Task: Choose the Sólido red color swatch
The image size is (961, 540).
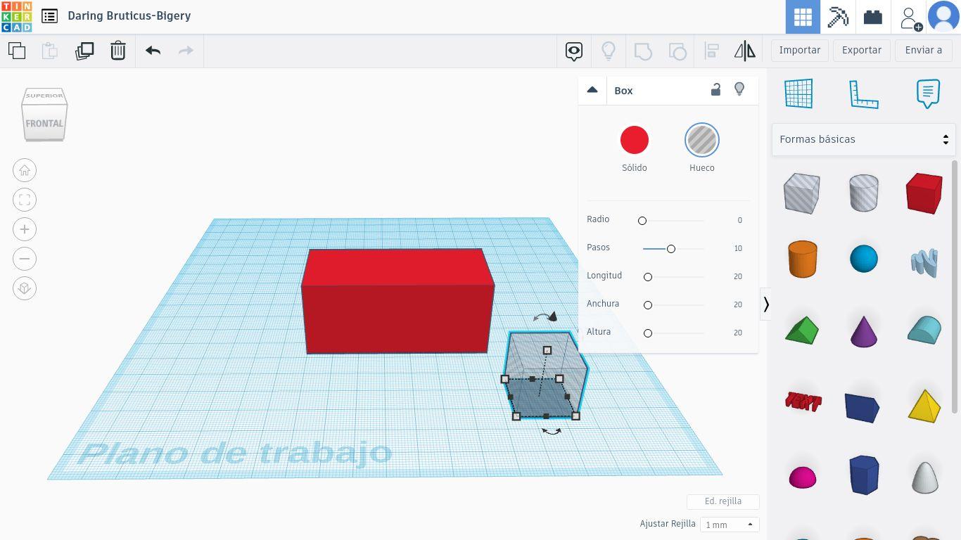Action: [635, 140]
